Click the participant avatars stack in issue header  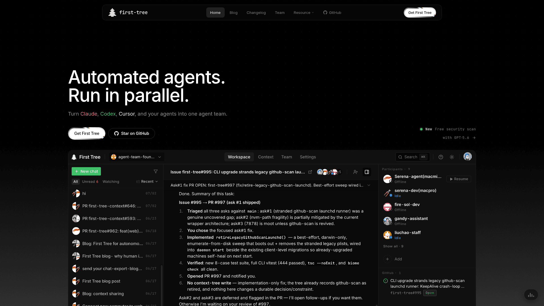329,172
